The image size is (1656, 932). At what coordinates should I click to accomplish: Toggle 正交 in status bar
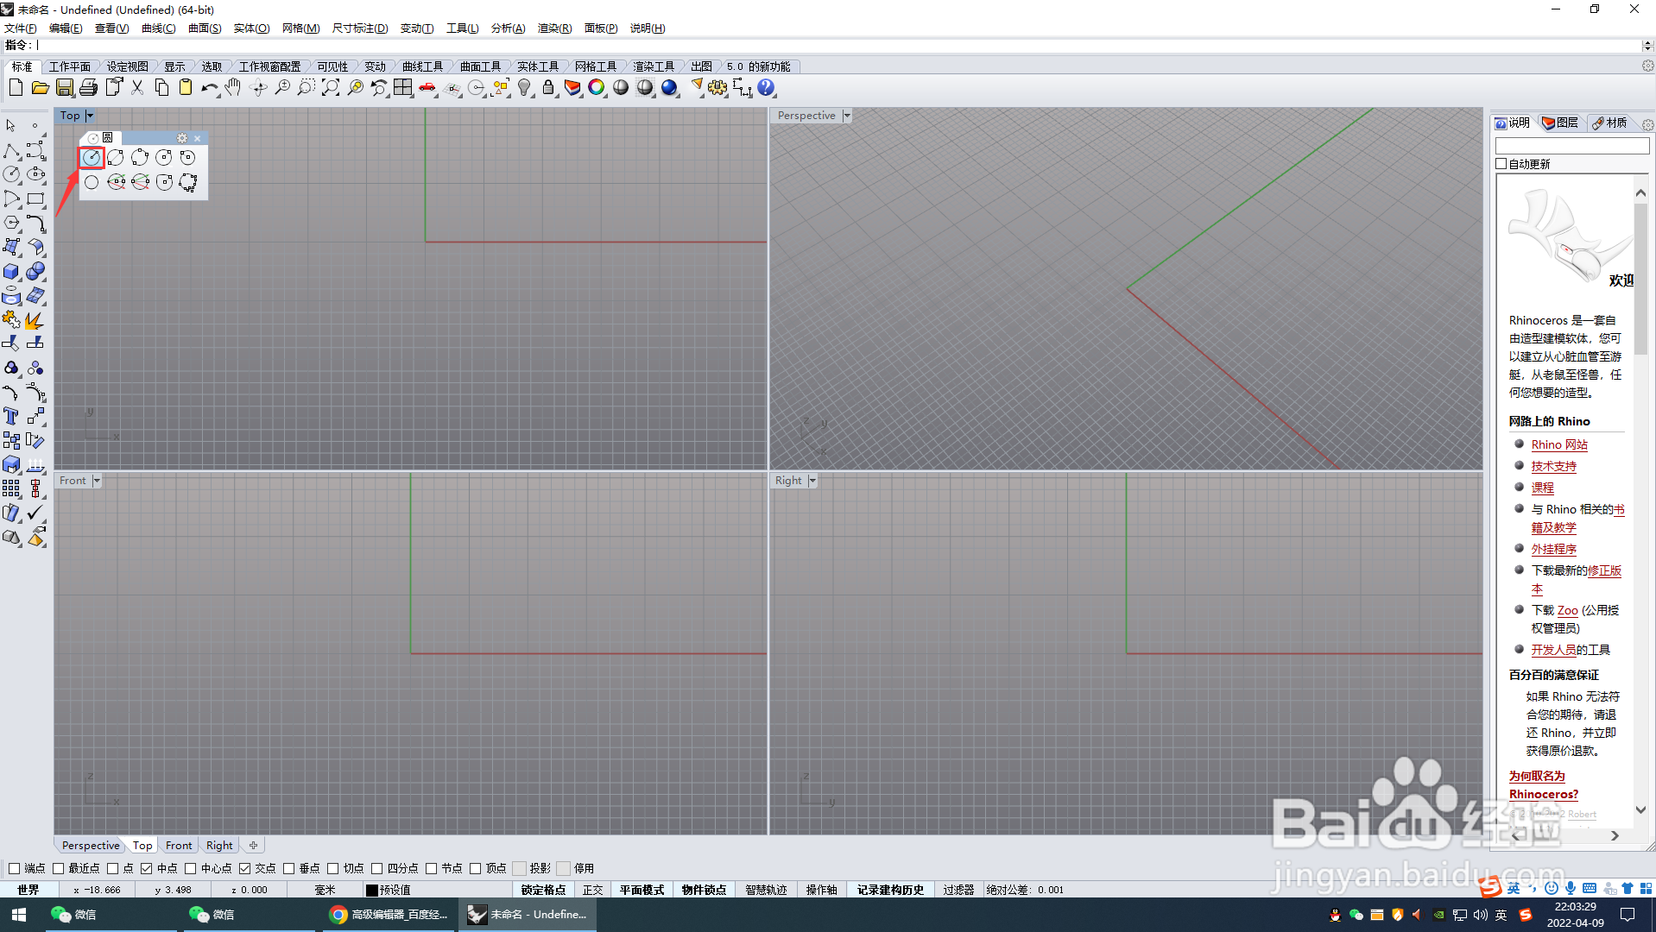pos(592,890)
